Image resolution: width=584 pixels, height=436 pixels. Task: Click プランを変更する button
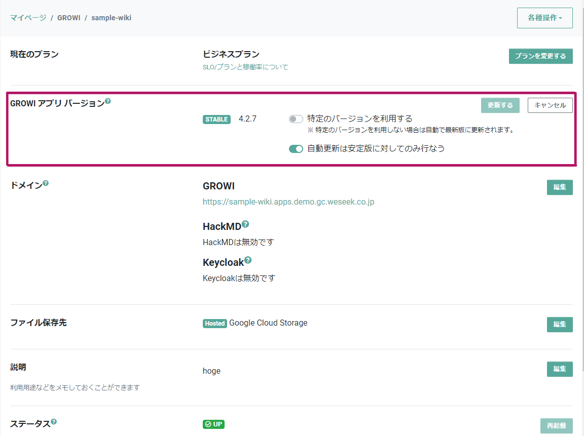click(540, 56)
